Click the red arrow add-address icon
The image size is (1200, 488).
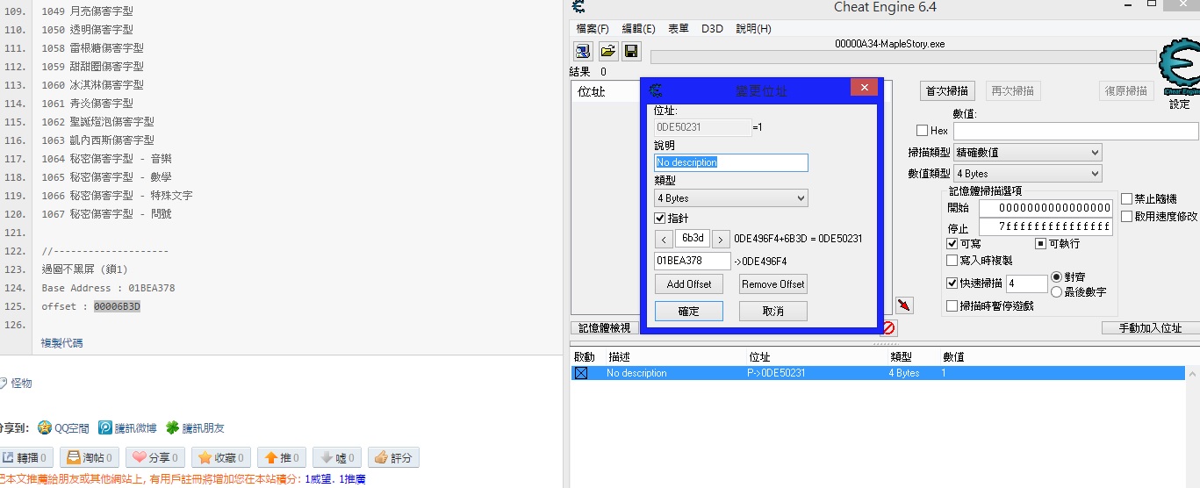(904, 305)
